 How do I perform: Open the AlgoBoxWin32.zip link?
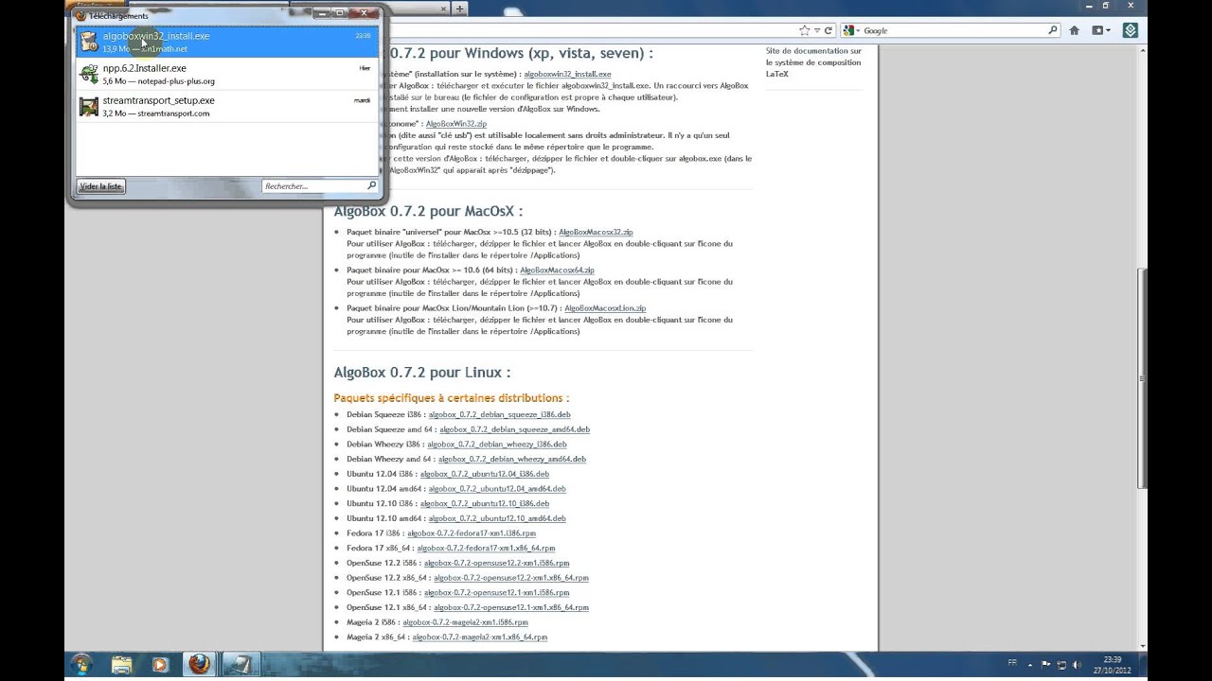click(456, 124)
